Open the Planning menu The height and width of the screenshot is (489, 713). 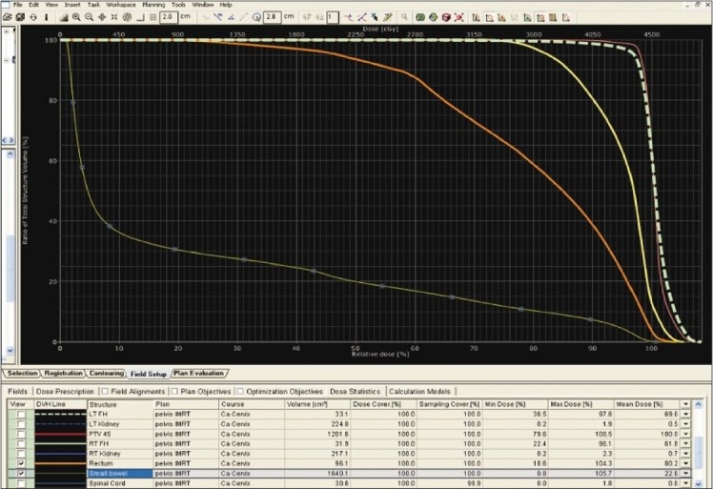pyautogui.click(x=153, y=5)
